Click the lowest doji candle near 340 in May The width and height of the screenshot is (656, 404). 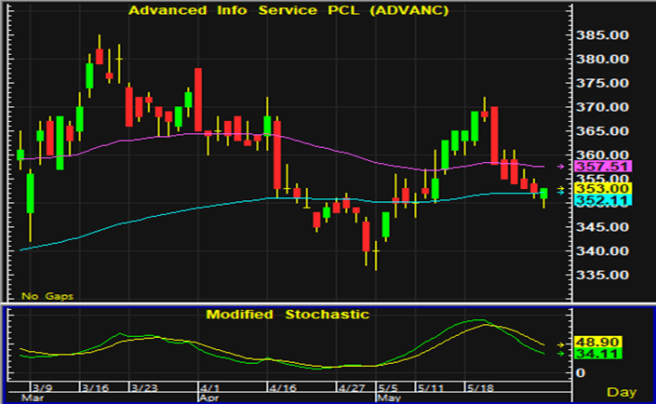click(376, 255)
